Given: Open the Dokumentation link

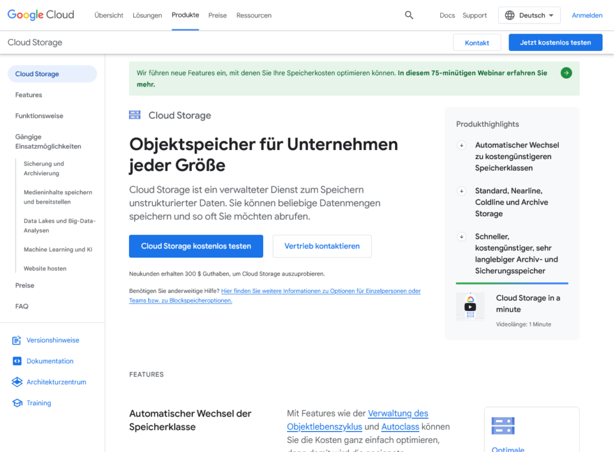Looking at the screenshot, I should click(x=50, y=361).
